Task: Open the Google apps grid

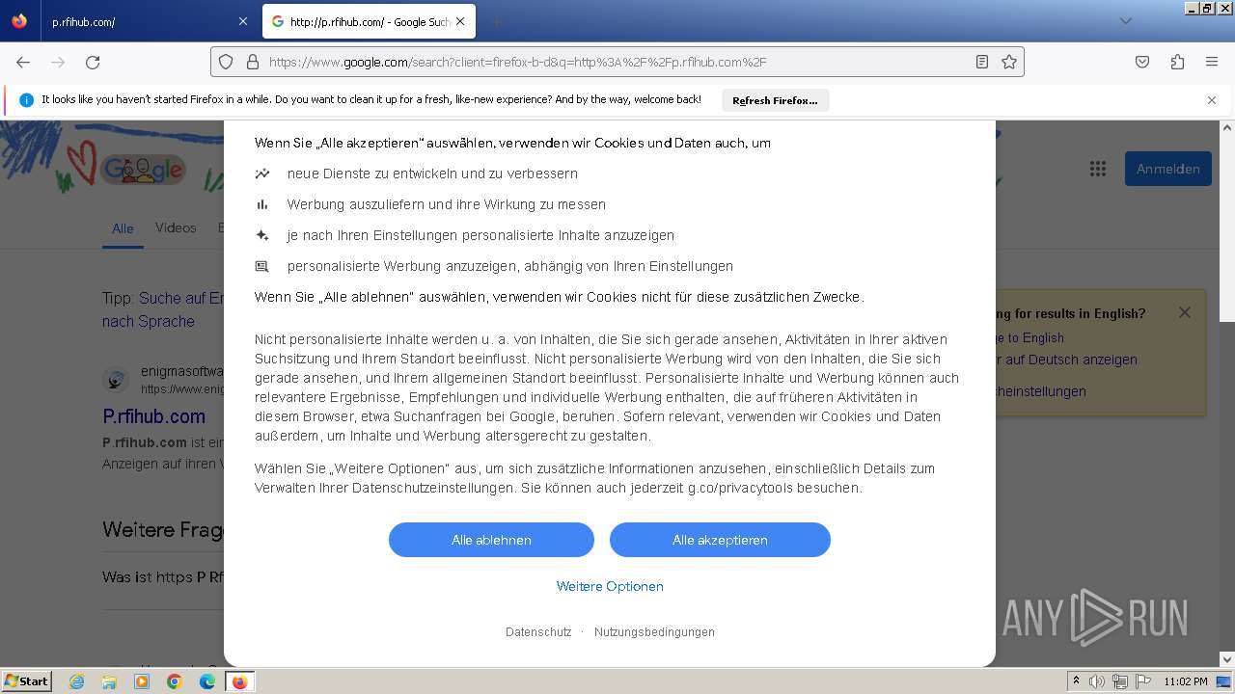Action: click(x=1098, y=169)
